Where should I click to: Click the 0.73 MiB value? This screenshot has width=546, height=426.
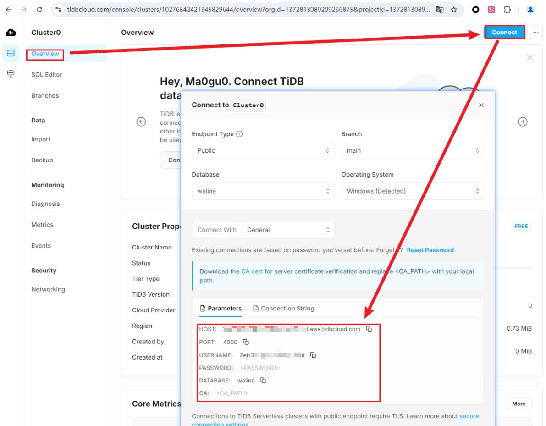point(519,328)
